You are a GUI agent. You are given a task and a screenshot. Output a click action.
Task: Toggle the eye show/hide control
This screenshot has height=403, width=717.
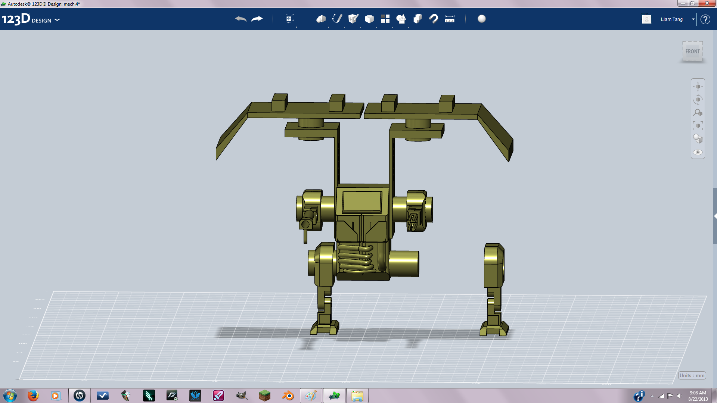coord(698,152)
